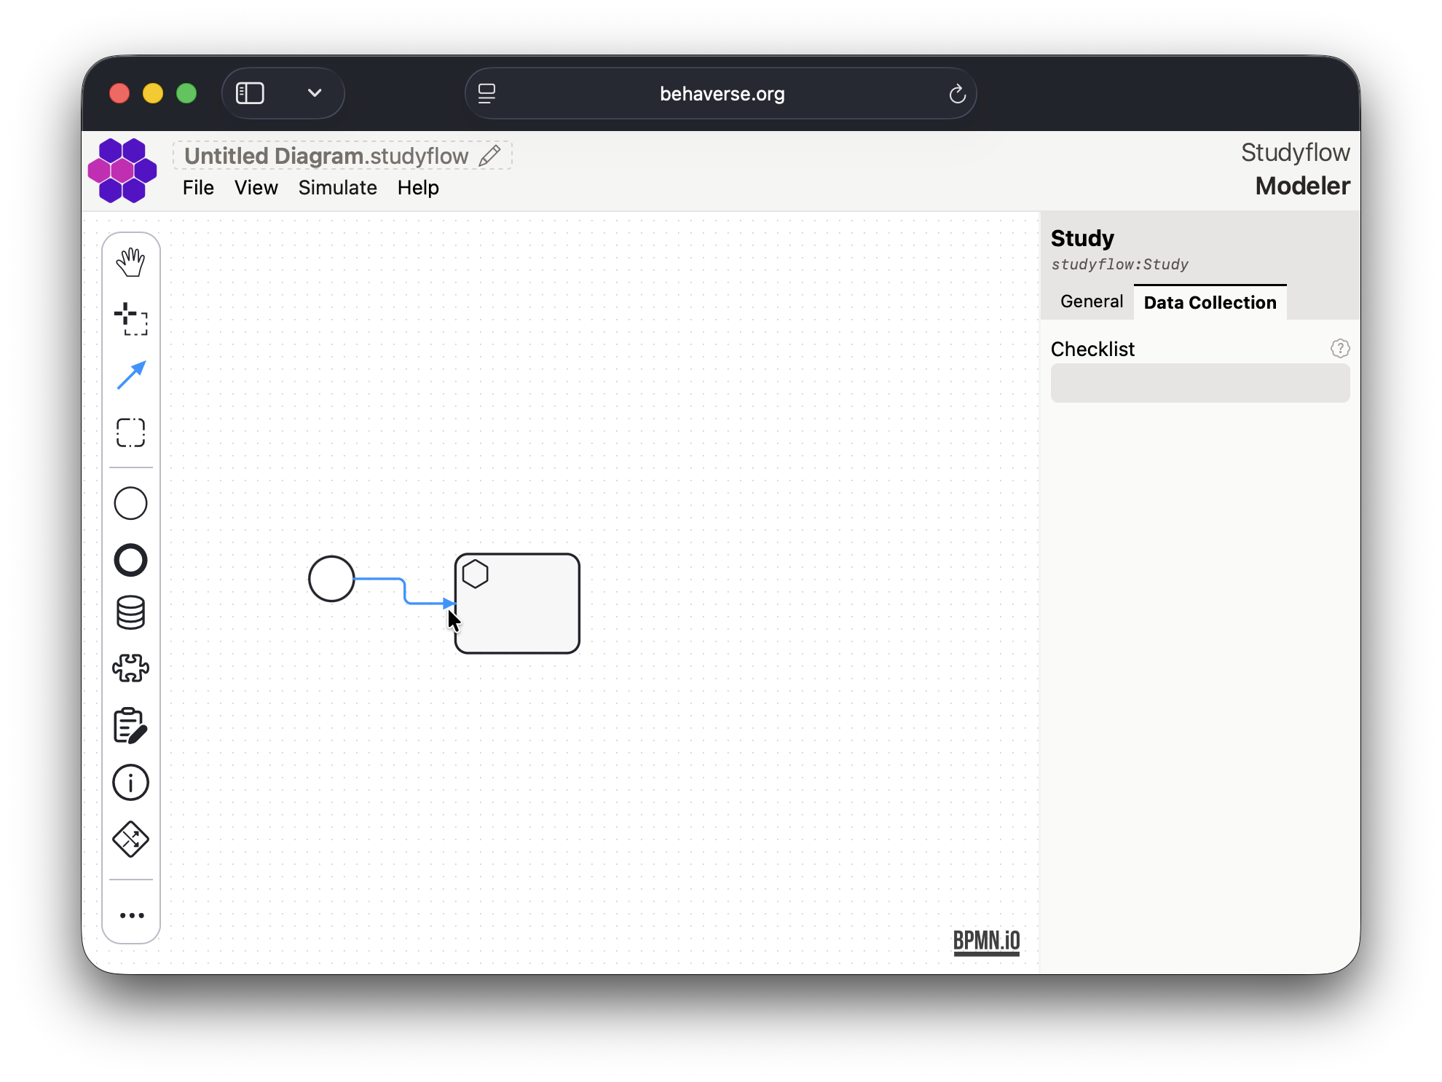Switch to the General tab
Viewport: 1442px width, 1082px height.
pyautogui.click(x=1091, y=301)
